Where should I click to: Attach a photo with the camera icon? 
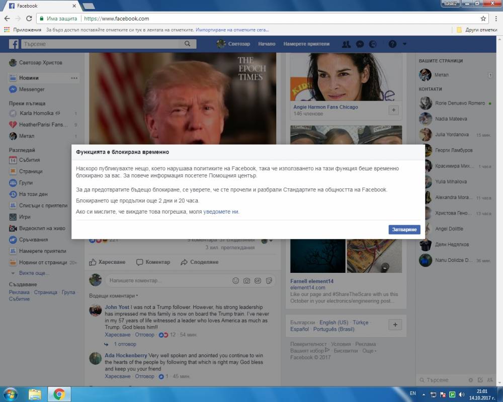[x=246, y=280]
